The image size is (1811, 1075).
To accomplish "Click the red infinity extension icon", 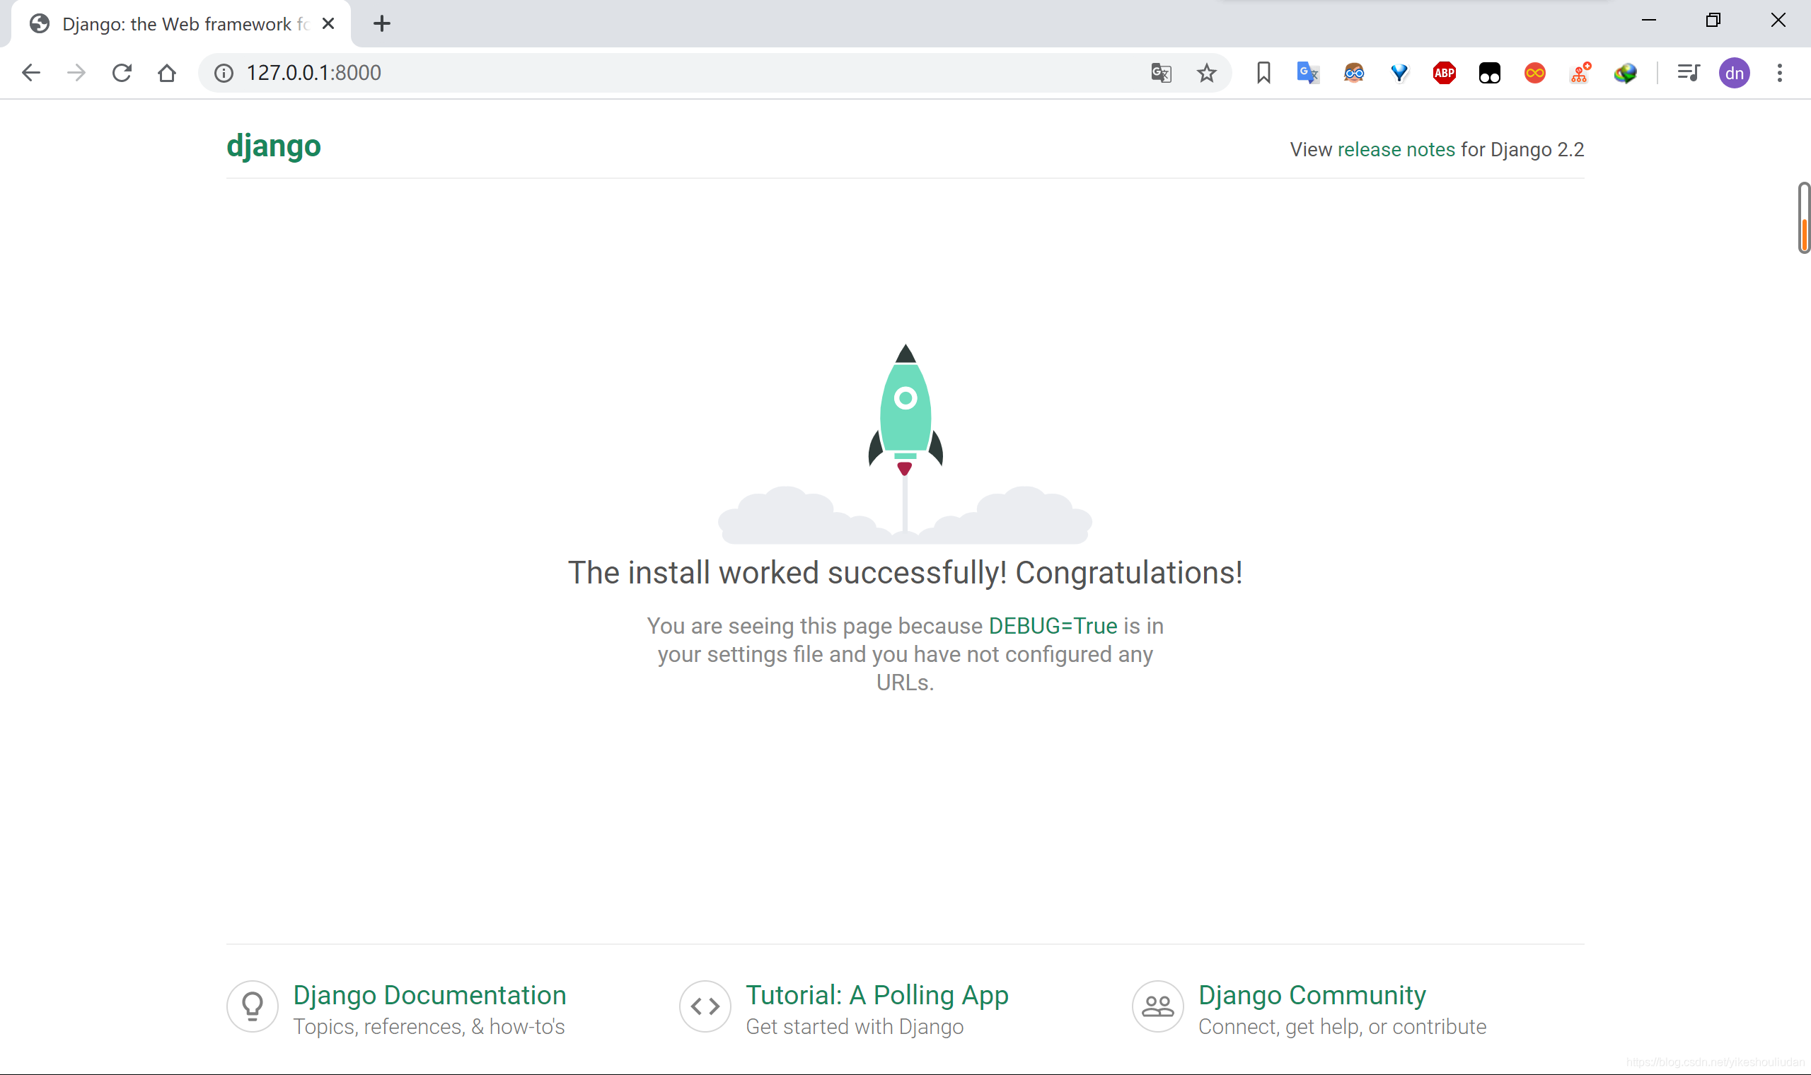I will pyautogui.click(x=1534, y=73).
